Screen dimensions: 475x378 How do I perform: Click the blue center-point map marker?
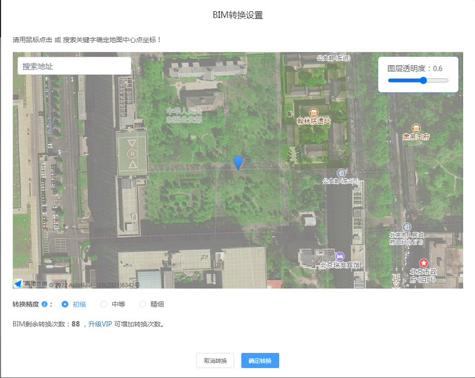click(x=238, y=163)
